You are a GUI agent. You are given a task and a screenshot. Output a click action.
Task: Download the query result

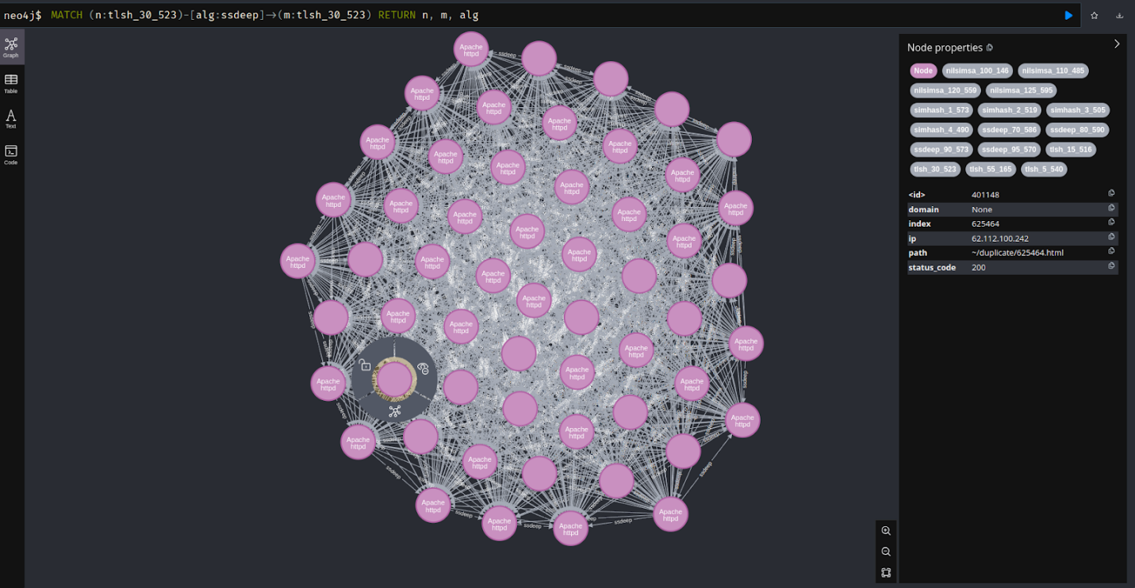[x=1120, y=15]
